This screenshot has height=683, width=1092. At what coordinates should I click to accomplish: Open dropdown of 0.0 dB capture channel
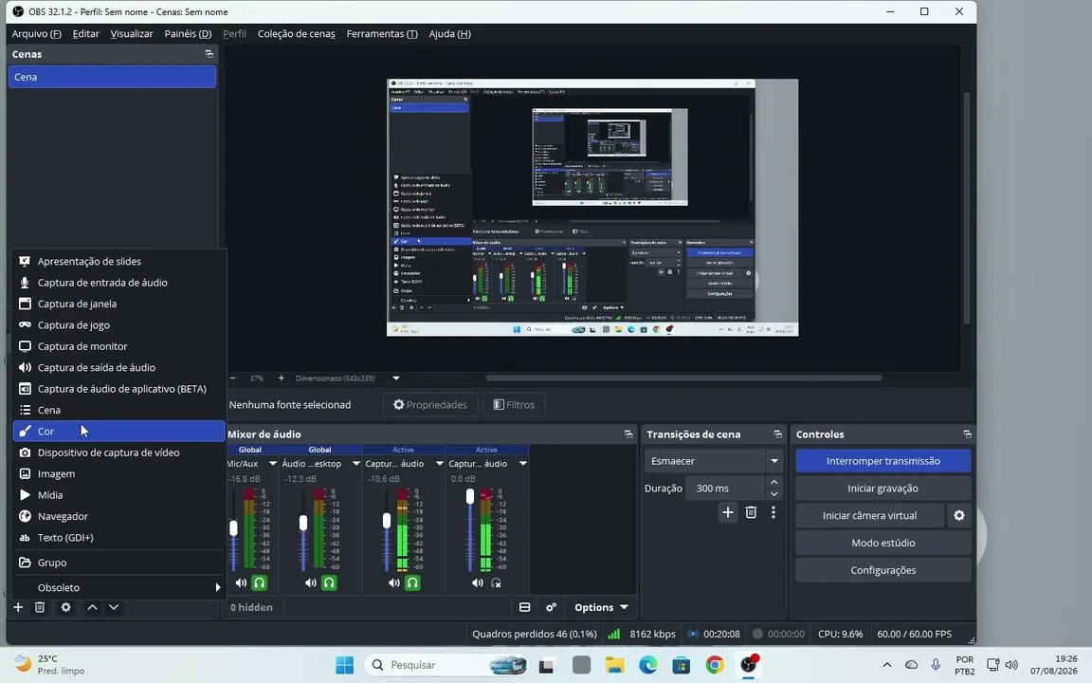coord(523,464)
